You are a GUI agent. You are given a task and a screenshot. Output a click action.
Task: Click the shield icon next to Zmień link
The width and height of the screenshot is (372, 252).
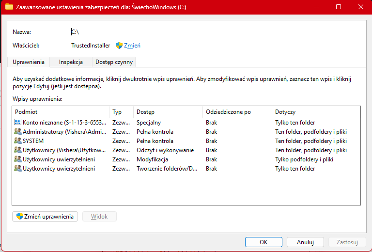click(119, 46)
